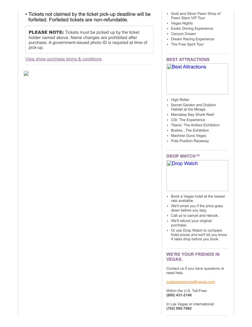Image resolution: width=252 pixels, height=327 pixels.
Task: Click the broken image icon below terms link
Action: point(26,74)
